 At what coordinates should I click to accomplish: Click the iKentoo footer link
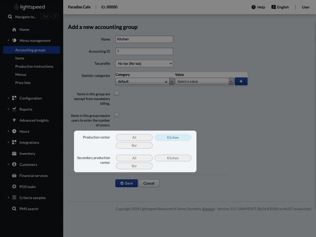pyautogui.click(x=208, y=209)
